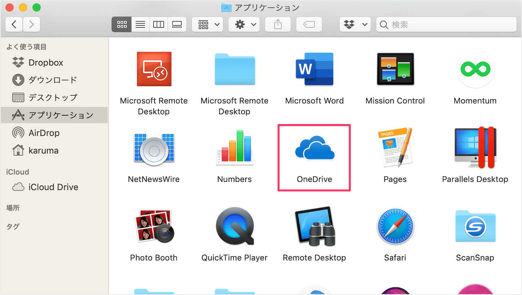Select the OneDrive cloud icon
Viewport: 522px width, 295px height.
(314, 148)
